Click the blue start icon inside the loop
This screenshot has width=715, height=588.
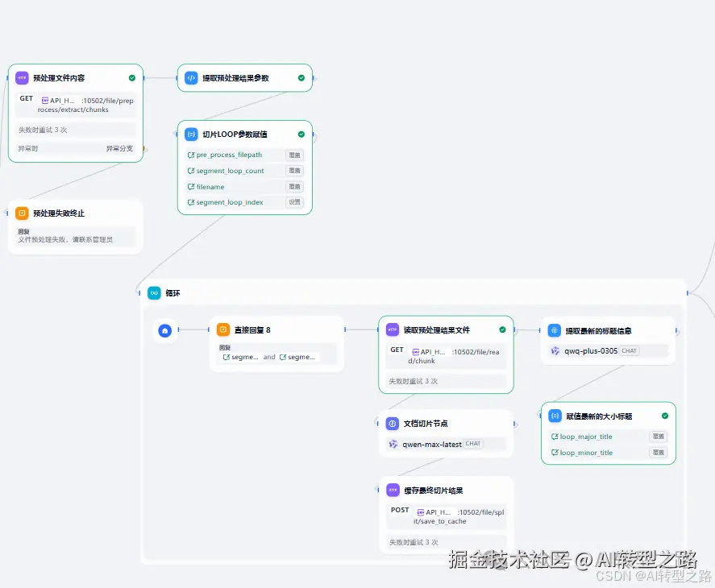coord(164,330)
